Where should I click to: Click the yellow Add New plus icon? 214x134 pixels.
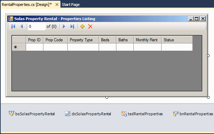(x=82, y=26)
